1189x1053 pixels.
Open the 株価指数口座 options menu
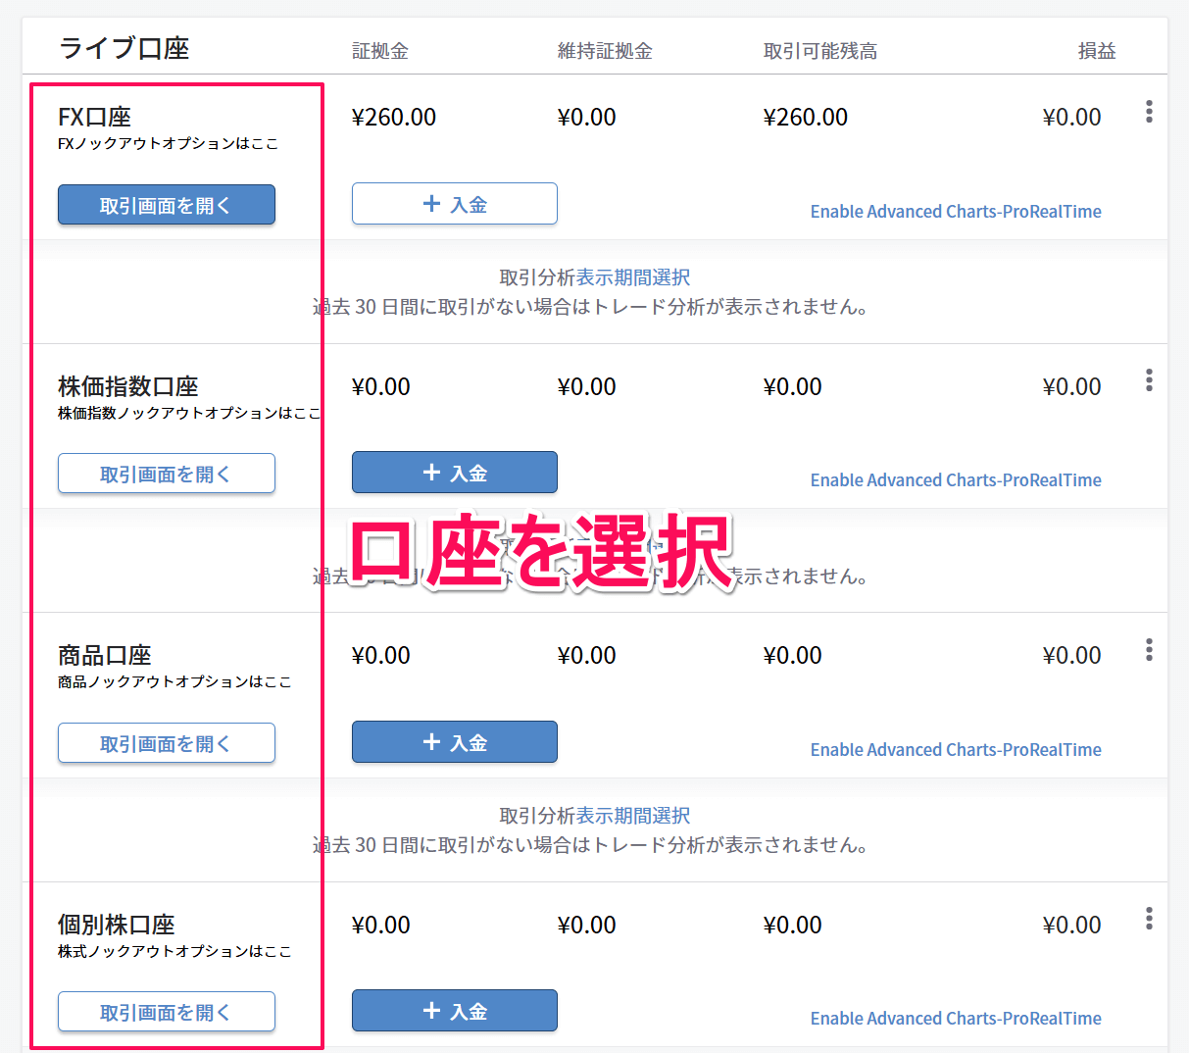coord(1148,380)
